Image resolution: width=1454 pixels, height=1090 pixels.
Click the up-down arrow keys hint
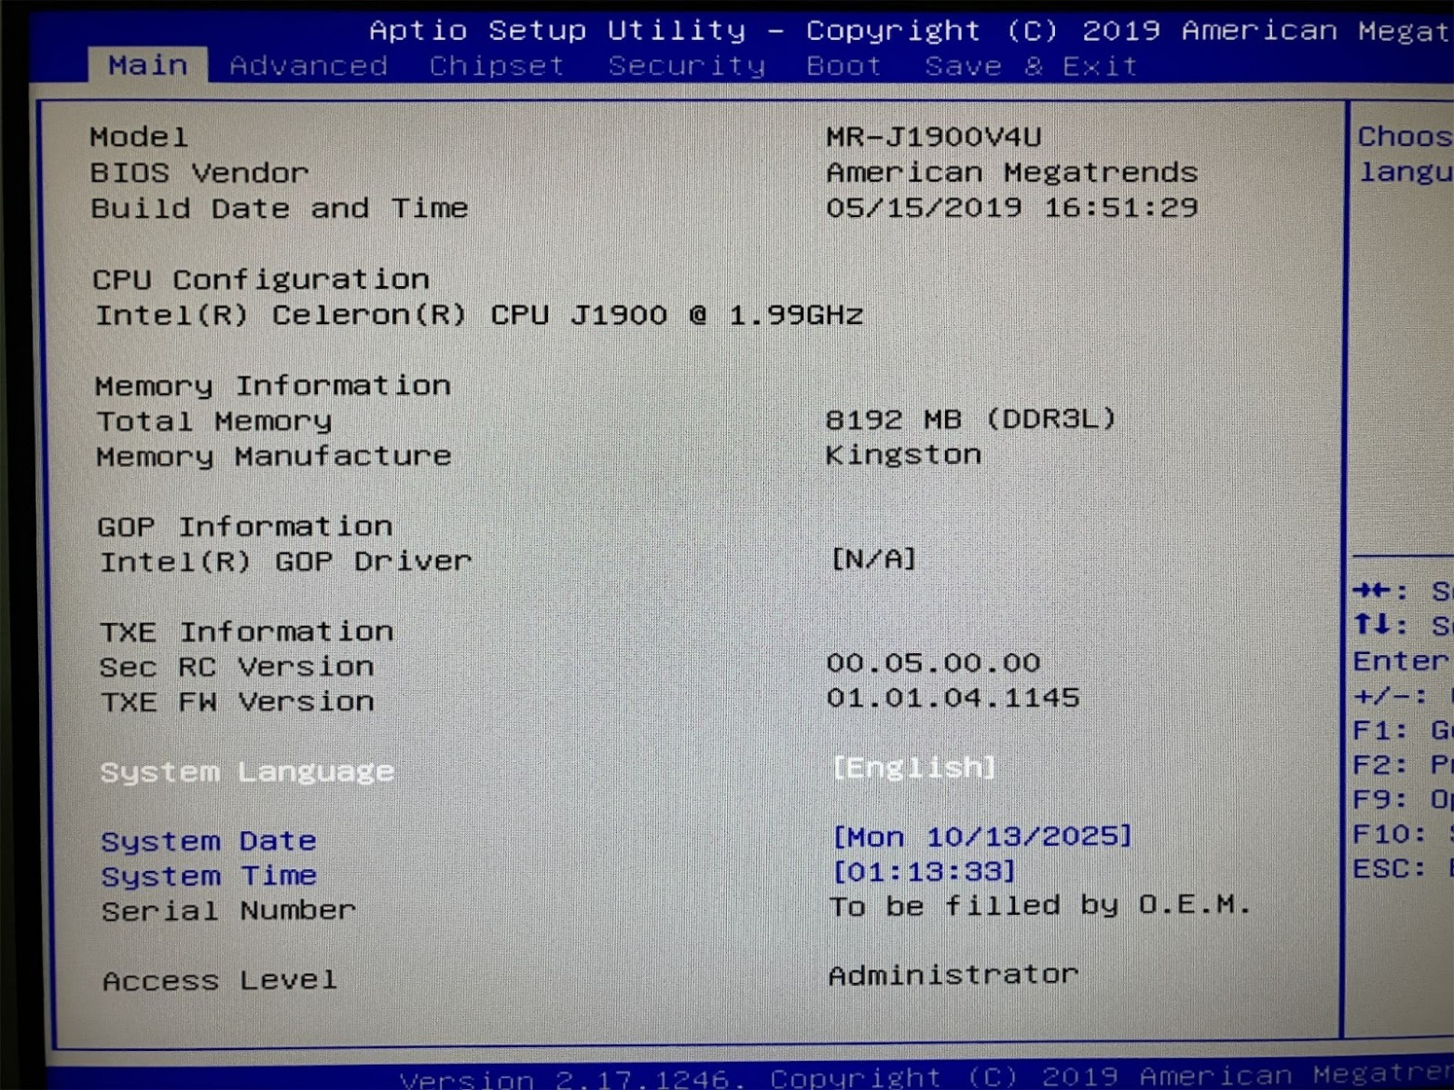pyautogui.click(x=1403, y=625)
